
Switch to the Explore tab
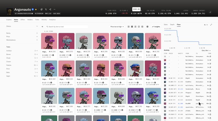pos(9,20)
